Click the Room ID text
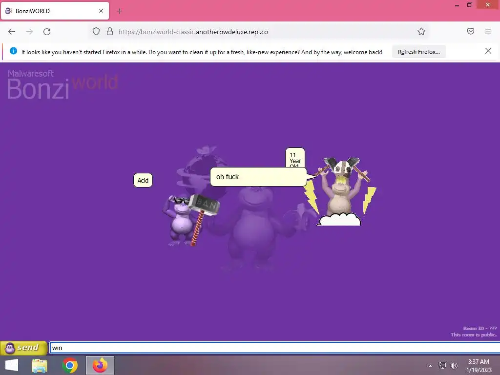 (479, 329)
